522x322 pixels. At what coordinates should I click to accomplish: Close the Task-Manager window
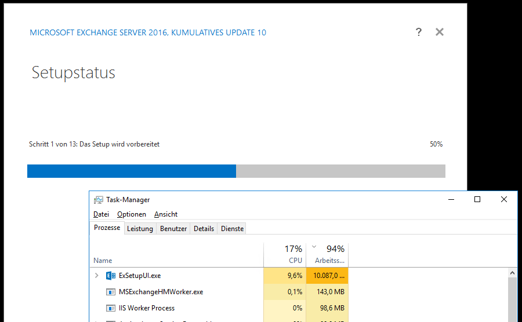coord(503,199)
